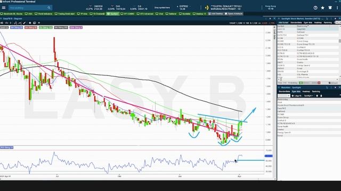Viewport: 341px width, 191px height.
Task: Select the Energy Save B market row
Action: pyautogui.click(x=308, y=65)
